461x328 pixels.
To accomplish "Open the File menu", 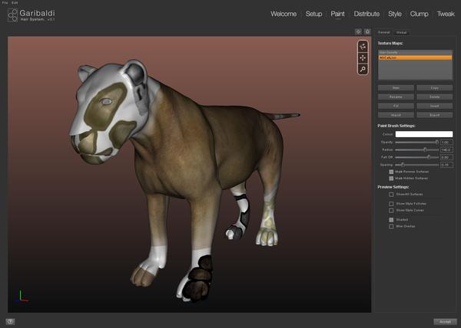I will (5, 2).
